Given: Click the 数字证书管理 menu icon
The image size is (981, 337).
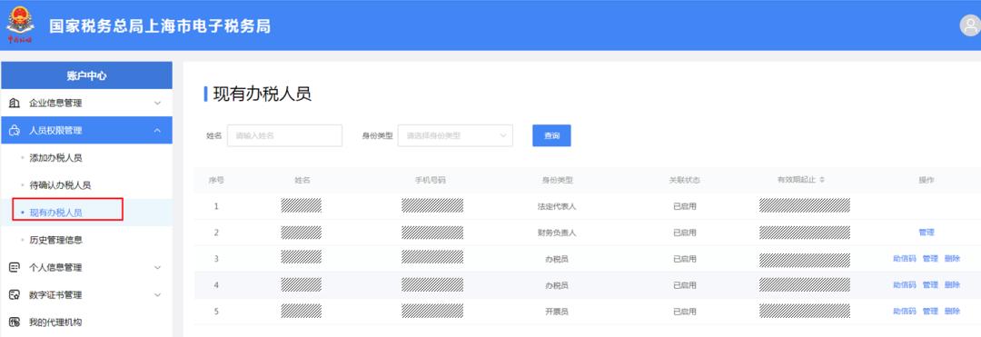Looking at the screenshot, I should click(15, 295).
